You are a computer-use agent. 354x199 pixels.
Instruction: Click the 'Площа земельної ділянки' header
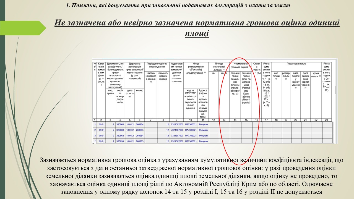tap(219, 65)
